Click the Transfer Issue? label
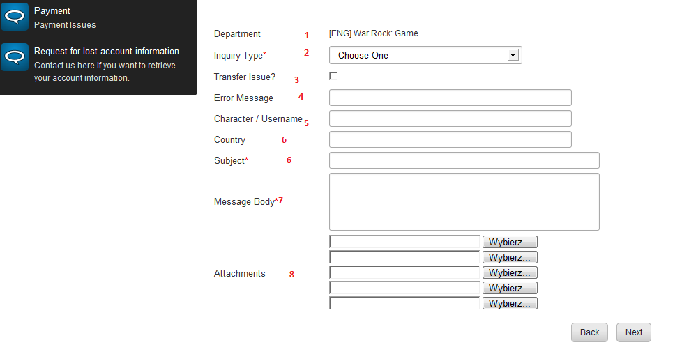 (x=245, y=77)
